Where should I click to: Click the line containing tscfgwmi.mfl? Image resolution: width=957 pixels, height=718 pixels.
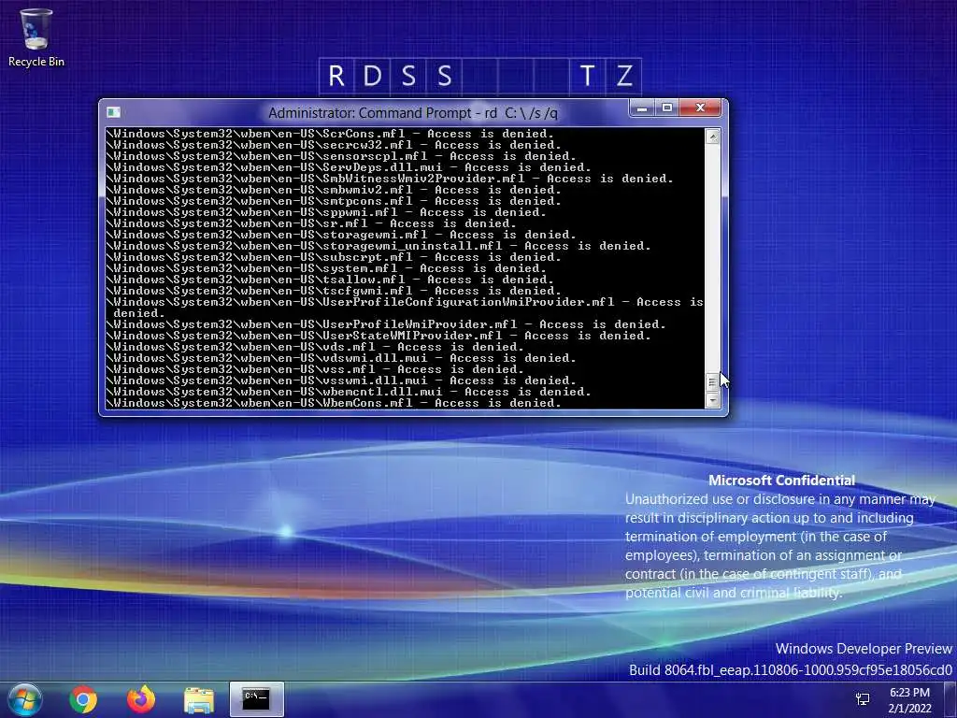tap(334, 291)
